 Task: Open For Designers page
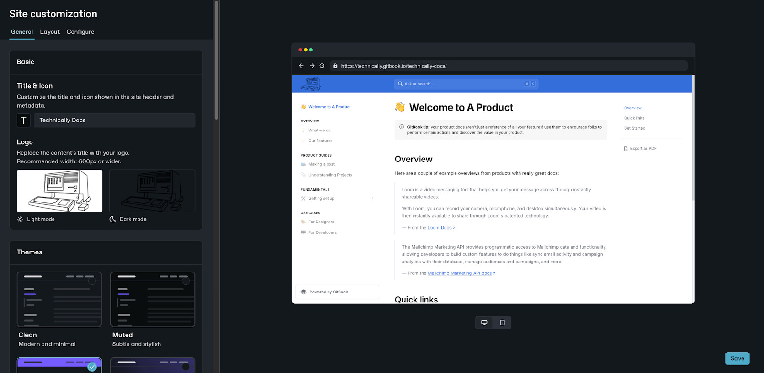point(321,222)
